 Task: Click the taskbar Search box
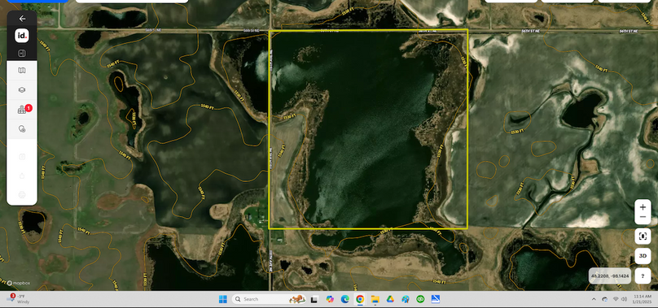click(x=268, y=299)
